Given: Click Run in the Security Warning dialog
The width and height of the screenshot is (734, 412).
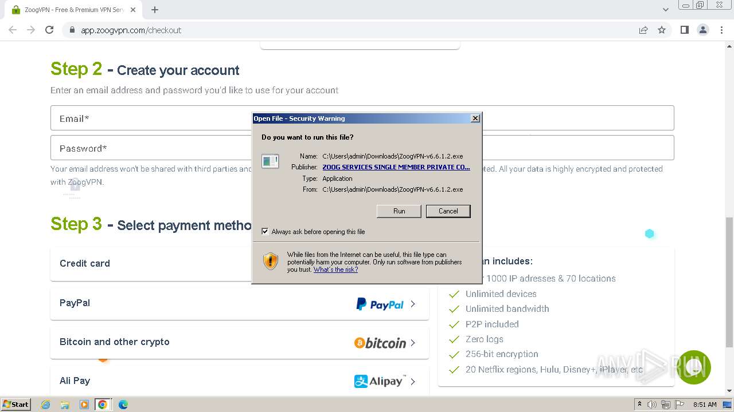Looking at the screenshot, I should tap(399, 211).
